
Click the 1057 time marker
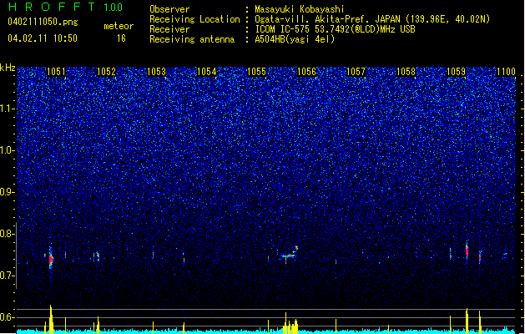pyautogui.click(x=356, y=72)
